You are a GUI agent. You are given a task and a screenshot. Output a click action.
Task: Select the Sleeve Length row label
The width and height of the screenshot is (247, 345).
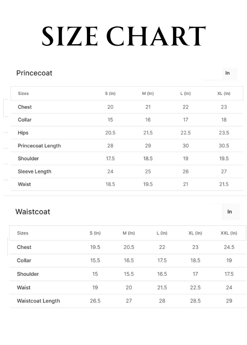point(35,172)
